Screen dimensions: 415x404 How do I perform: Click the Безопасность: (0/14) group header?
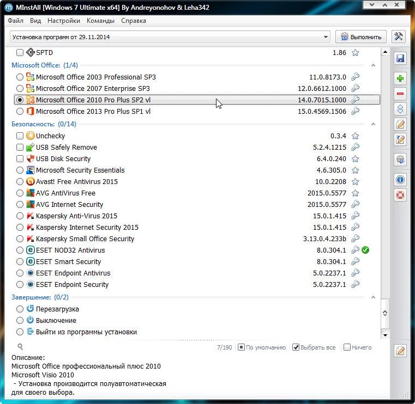[44, 124]
